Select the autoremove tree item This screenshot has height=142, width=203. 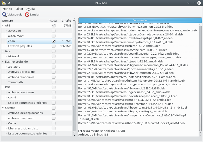click(16, 36)
